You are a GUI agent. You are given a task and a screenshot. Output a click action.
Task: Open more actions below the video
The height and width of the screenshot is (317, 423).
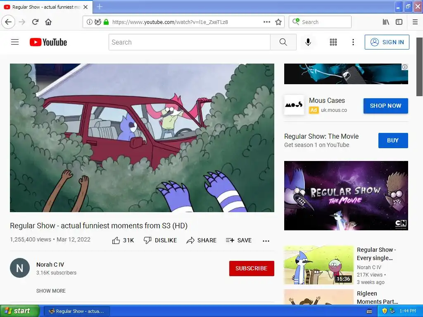(266, 241)
